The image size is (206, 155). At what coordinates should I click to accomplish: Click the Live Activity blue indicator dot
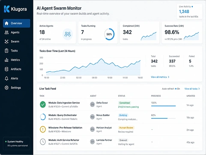coord(192,6)
